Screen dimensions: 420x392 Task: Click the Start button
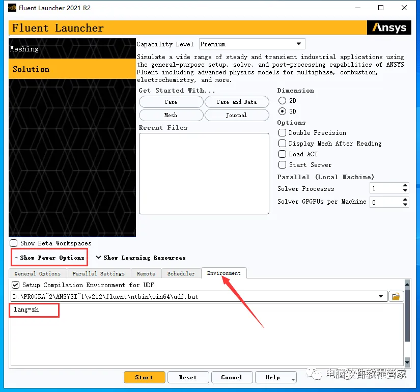point(145,377)
